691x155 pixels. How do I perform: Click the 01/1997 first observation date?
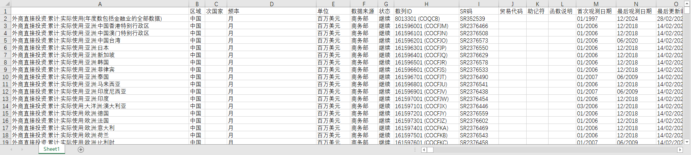pos(596,18)
